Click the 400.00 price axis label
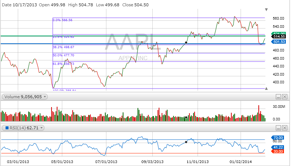This screenshot has height=166, width=291. 278,82
